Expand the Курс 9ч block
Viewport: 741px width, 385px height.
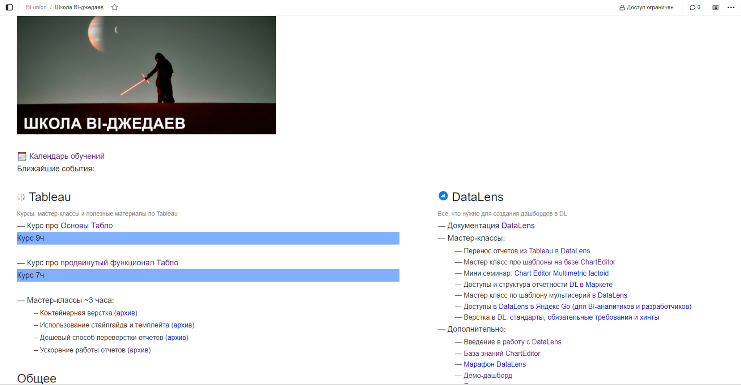click(x=208, y=238)
